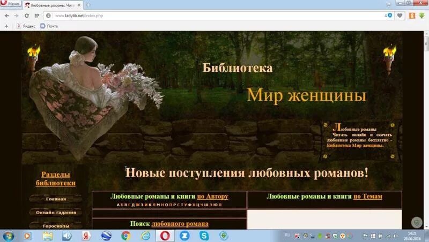The width and height of the screenshot is (429, 242).
Task: Open the taskbar clock showing 14:21
Action: point(412,236)
